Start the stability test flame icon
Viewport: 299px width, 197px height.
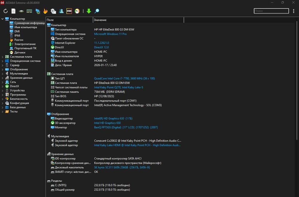[x=45, y=11]
